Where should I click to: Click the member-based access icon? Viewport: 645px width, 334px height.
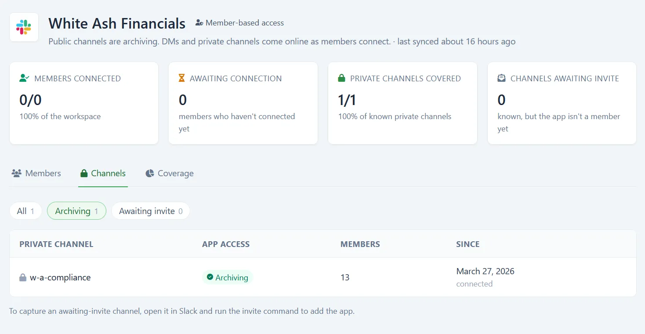(199, 23)
